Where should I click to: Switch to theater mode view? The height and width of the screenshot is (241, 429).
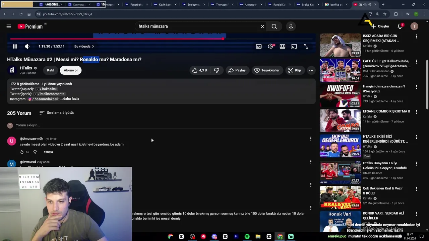click(x=283, y=47)
